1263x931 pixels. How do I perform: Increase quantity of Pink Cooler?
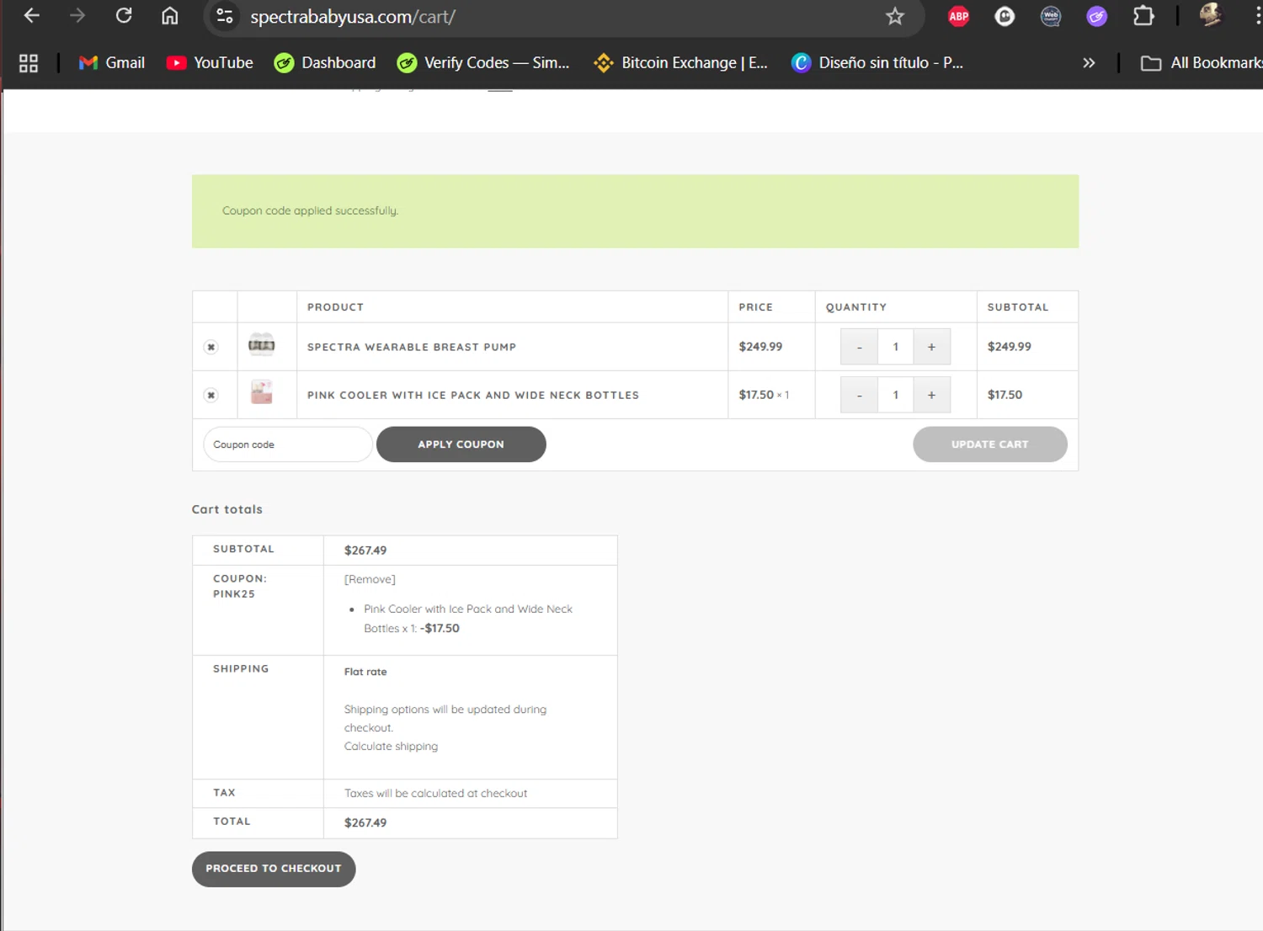(932, 395)
